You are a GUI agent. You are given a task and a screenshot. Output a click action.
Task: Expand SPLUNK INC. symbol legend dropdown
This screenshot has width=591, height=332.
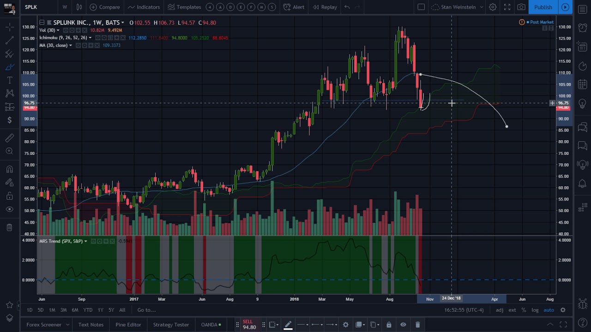(122, 23)
